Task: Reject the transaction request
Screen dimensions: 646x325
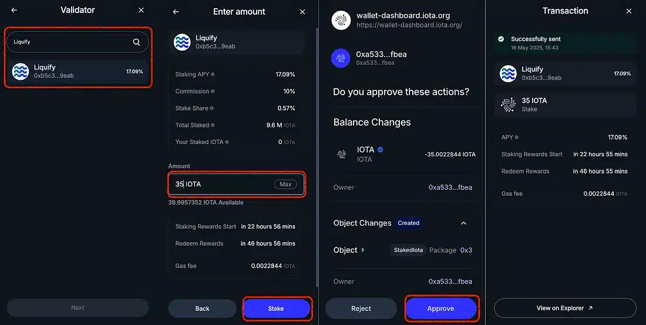Action: (x=361, y=309)
